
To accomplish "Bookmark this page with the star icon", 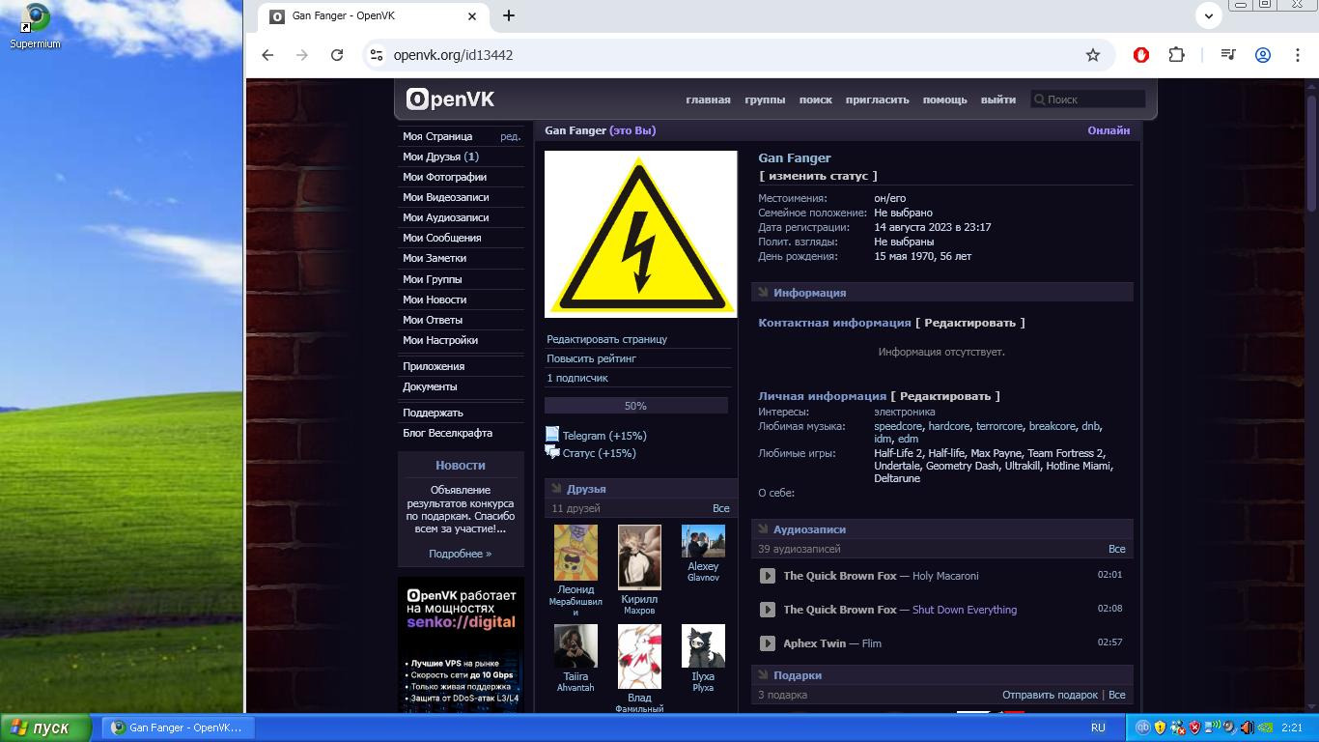I will click(1093, 55).
